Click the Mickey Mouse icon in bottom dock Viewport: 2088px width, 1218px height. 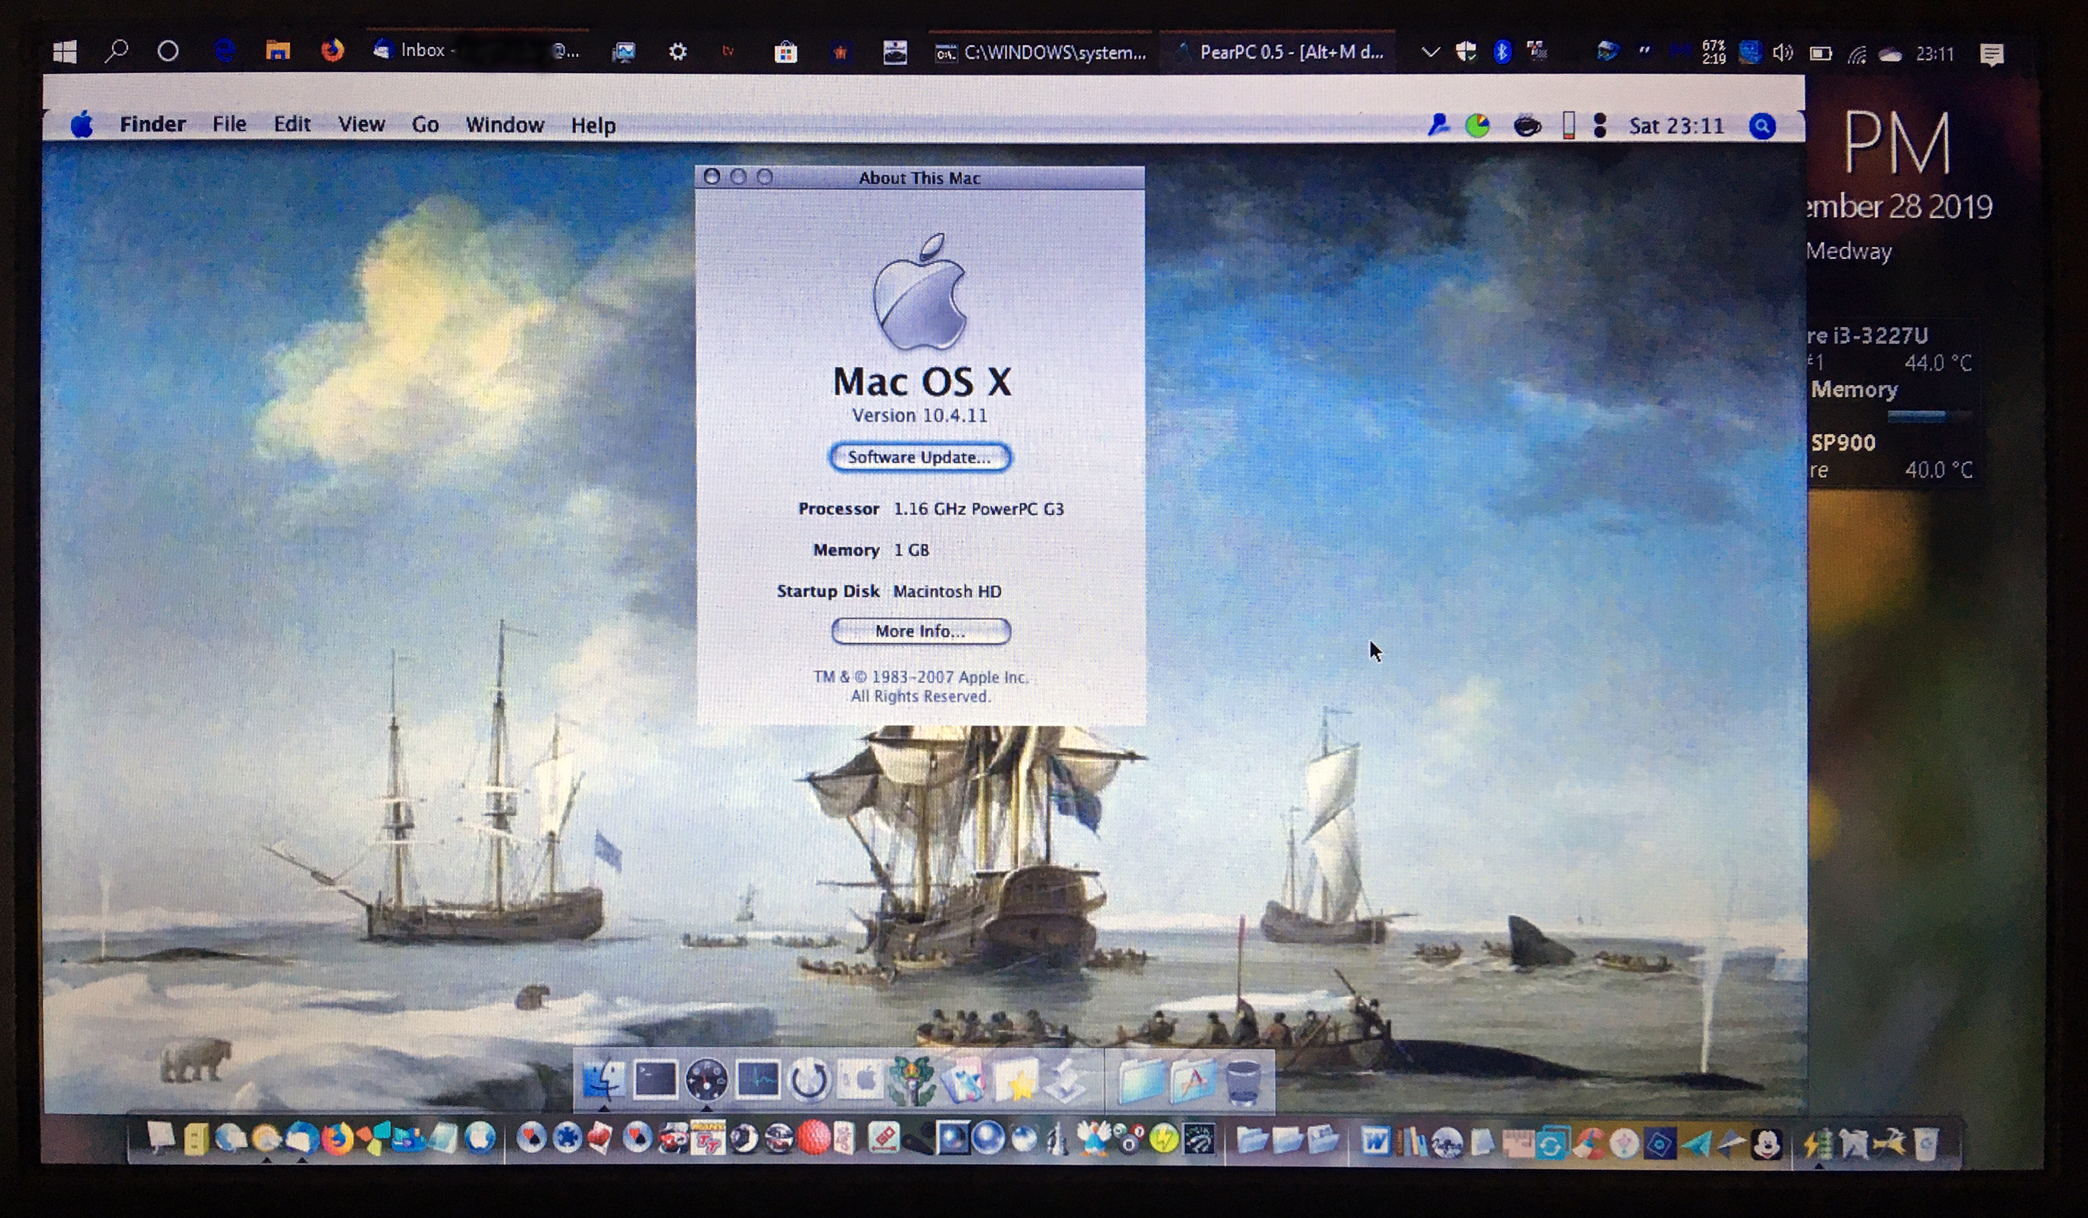[1767, 1144]
